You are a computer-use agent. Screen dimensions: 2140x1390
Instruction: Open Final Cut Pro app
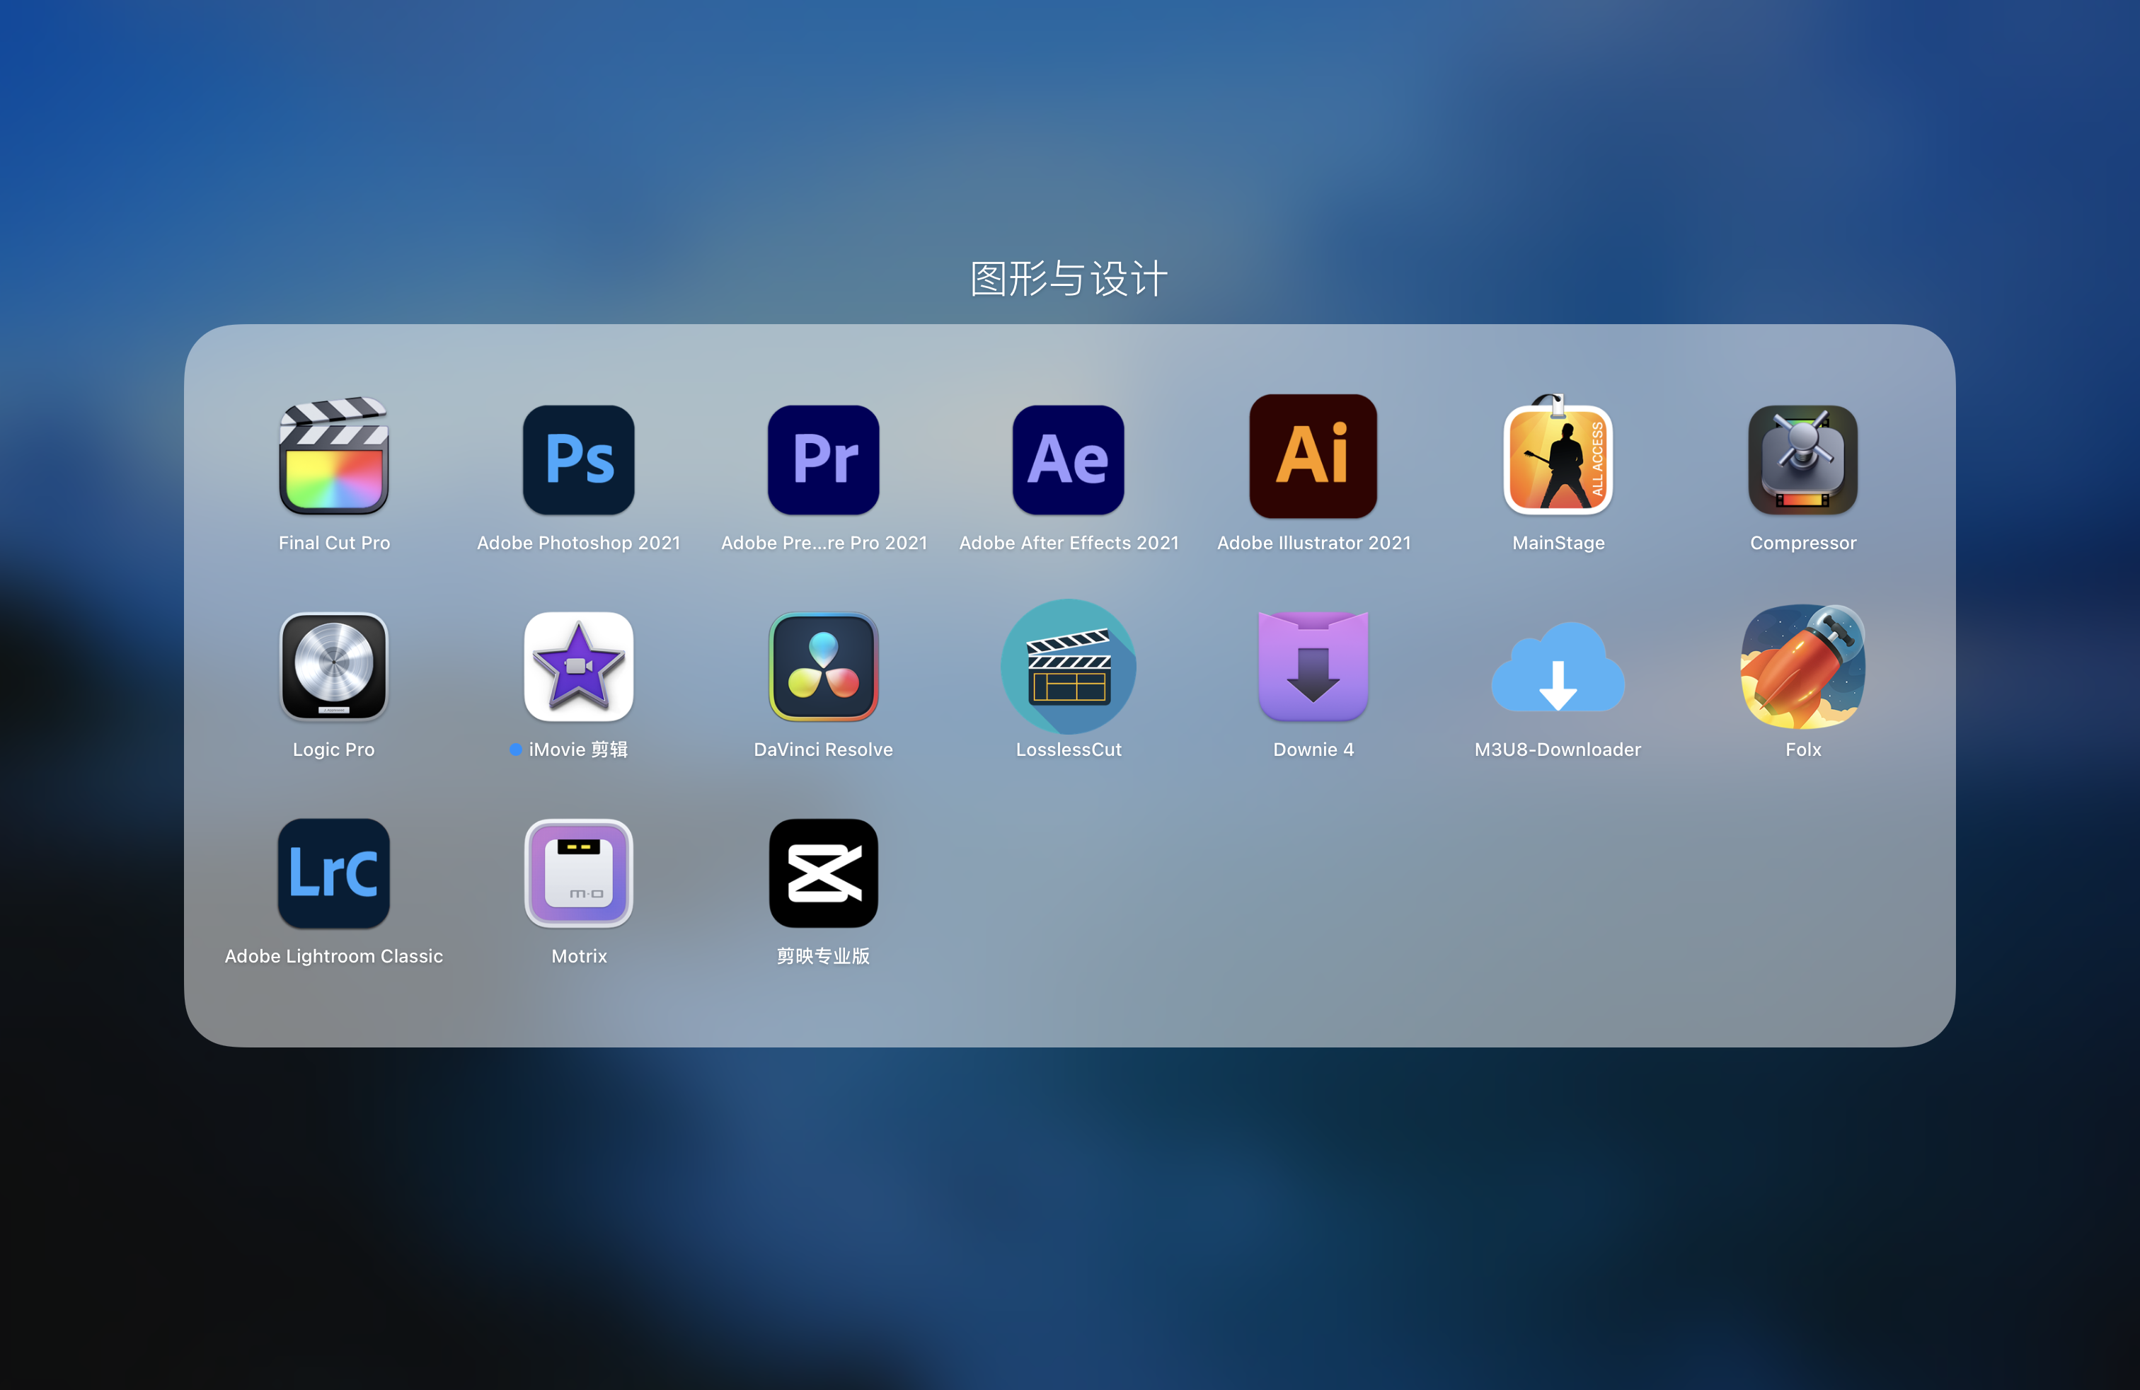point(333,459)
